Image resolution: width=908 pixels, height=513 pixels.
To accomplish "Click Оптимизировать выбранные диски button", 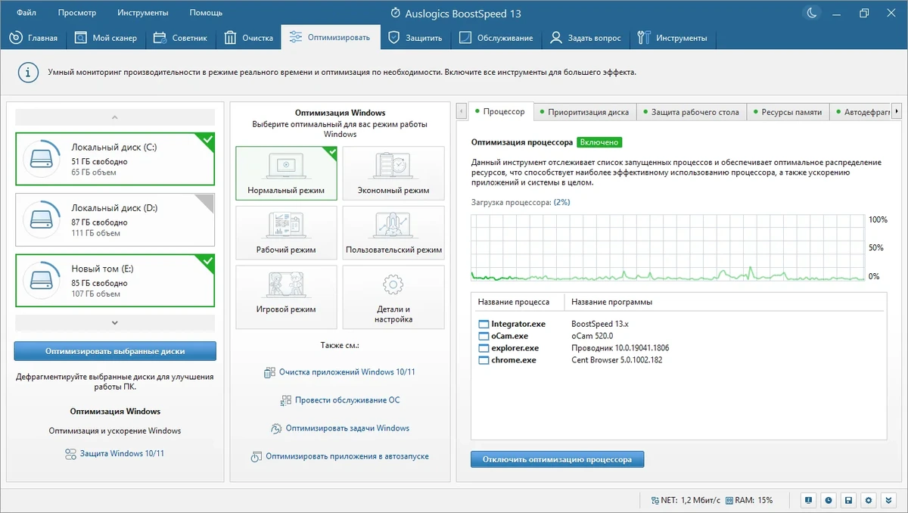I will click(115, 351).
